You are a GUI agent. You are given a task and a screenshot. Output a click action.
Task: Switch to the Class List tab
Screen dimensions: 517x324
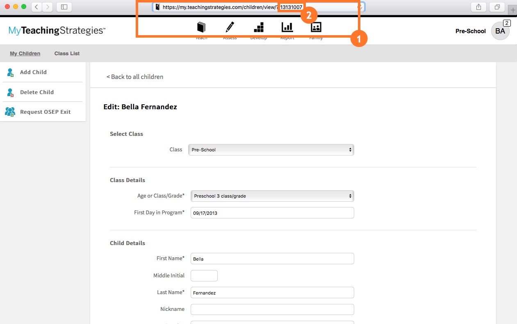coord(66,53)
